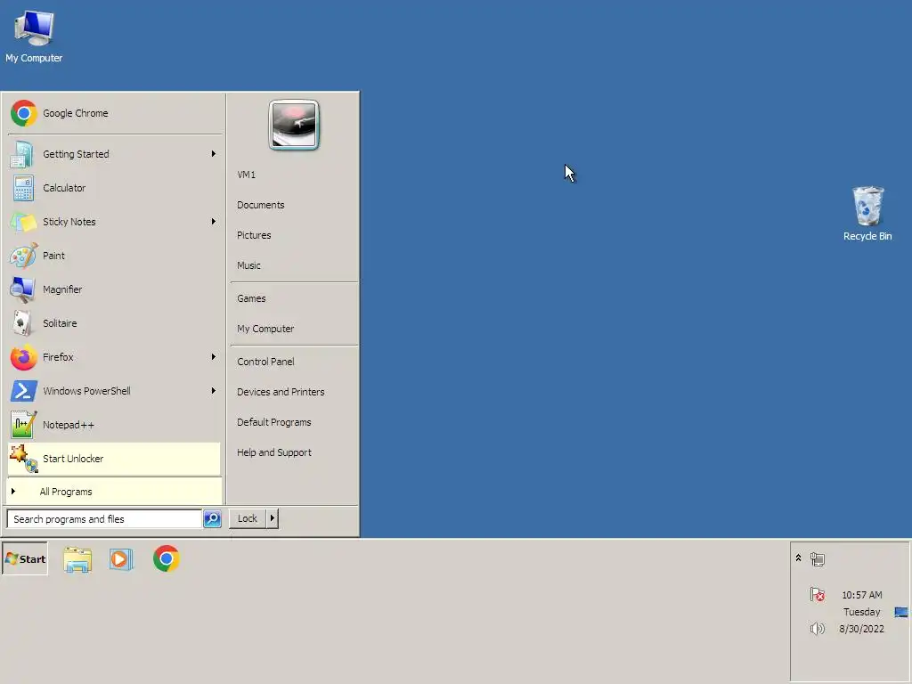Click the Search programs and files box
Image resolution: width=912 pixels, height=684 pixels.
click(105, 519)
